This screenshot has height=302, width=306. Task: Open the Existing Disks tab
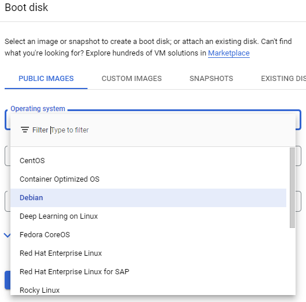click(x=283, y=79)
